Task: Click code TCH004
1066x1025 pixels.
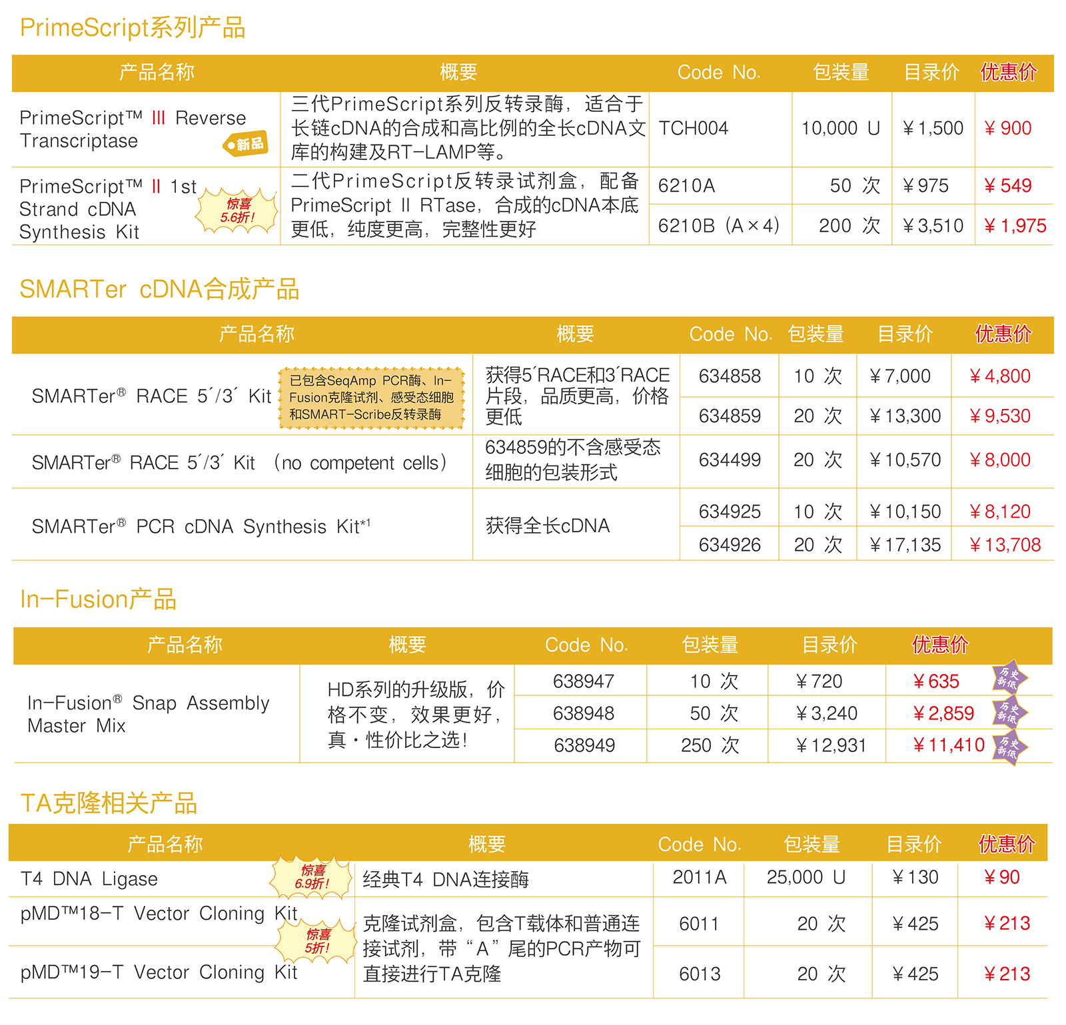Action: pyautogui.click(x=693, y=128)
